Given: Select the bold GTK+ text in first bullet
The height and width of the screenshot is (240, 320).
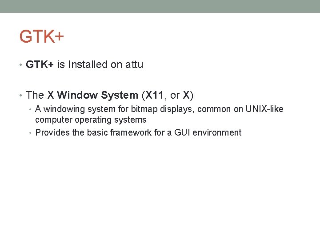Looking at the screenshot, I should click(x=40, y=64).
